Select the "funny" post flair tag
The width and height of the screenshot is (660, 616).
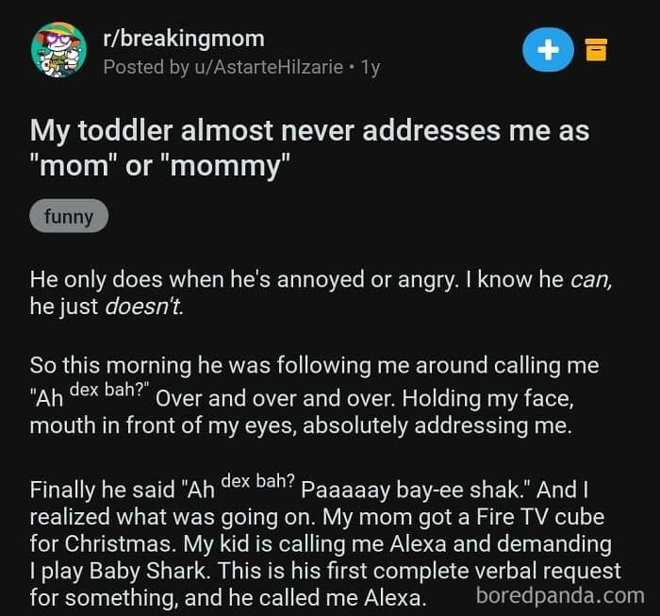pos(69,217)
